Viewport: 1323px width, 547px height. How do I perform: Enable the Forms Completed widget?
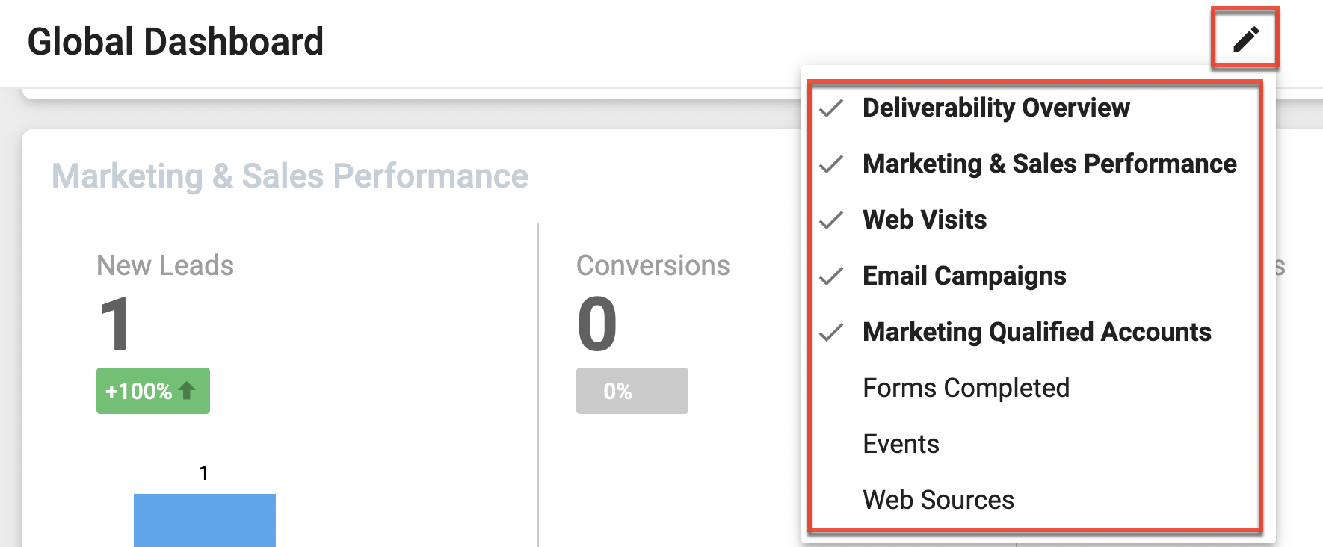click(966, 388)
